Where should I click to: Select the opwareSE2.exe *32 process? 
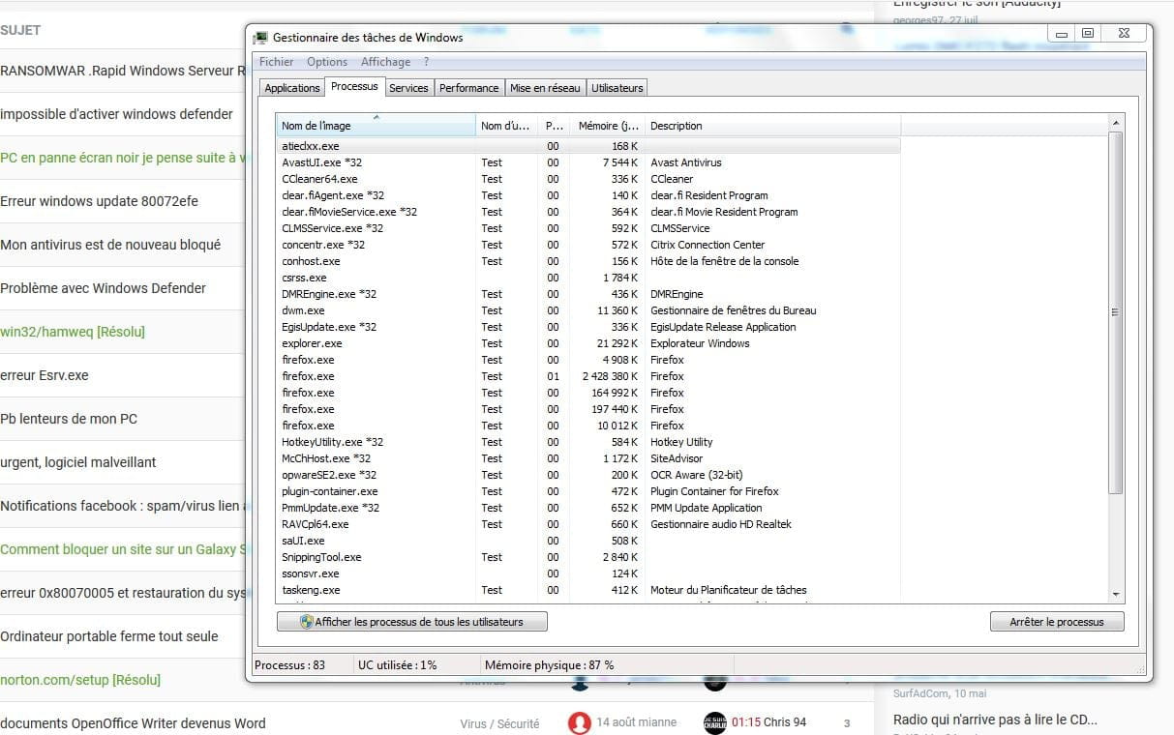587,475
